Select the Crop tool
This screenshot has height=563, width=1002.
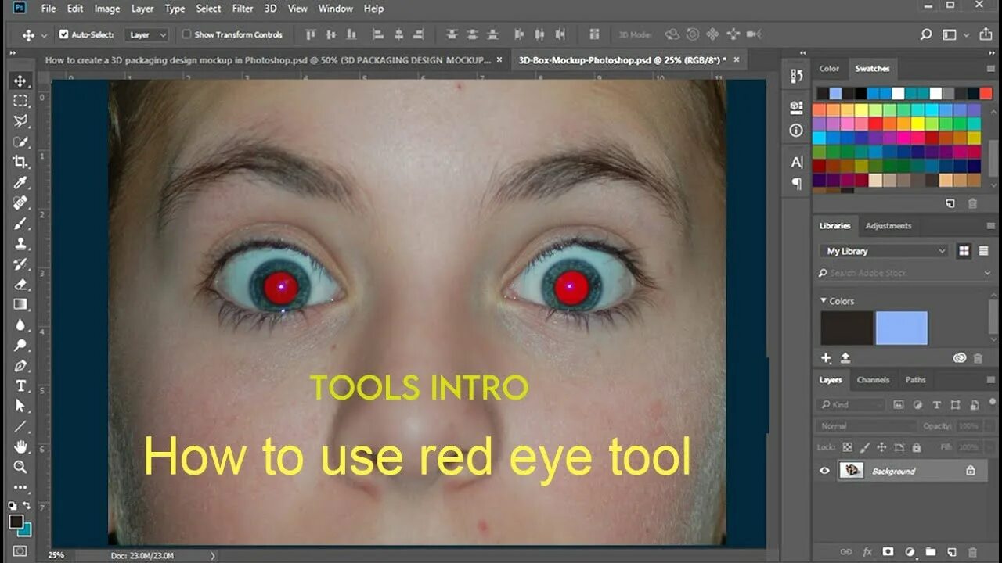point(20,162)
